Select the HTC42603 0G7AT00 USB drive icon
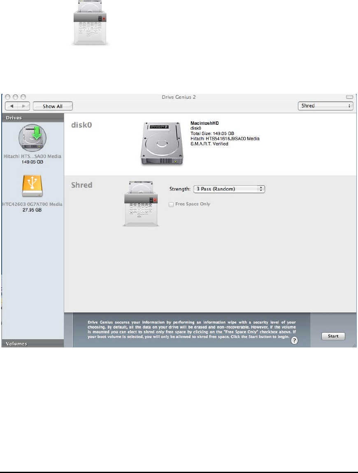 (x=32, y=186)
